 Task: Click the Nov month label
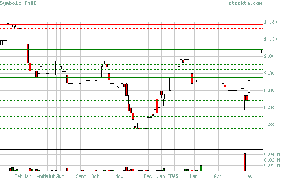[119, 176]
